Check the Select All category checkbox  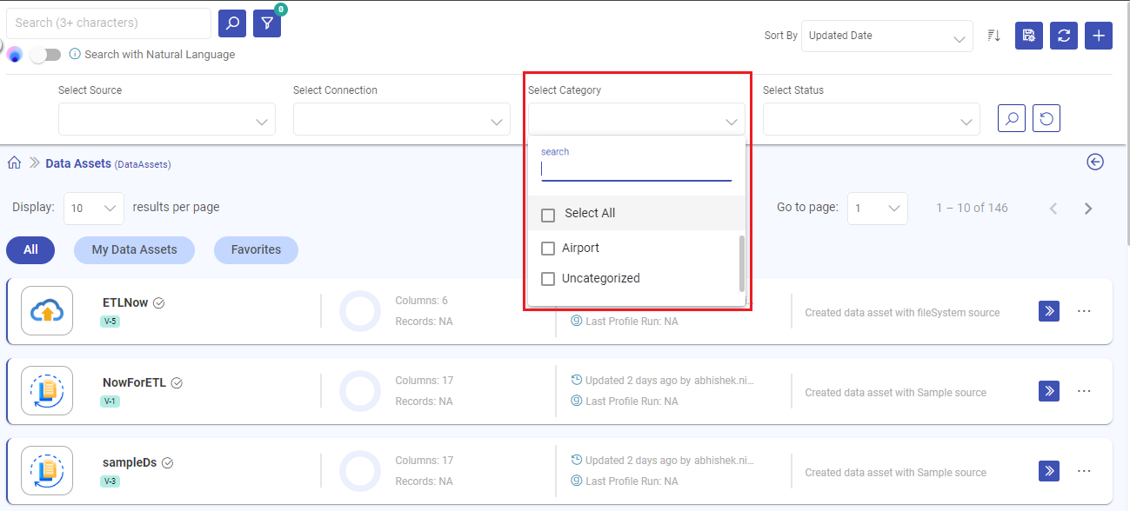click(x=548, y=215)
